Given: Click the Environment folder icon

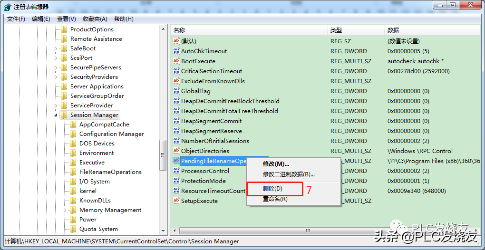Looking at the screenshot, I should (73, 153).
